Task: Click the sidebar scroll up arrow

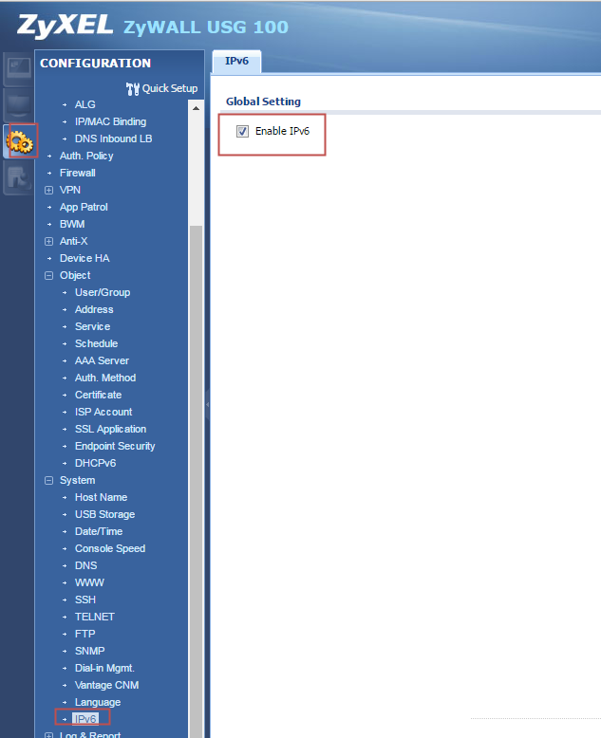Action: tap(197, 107)
